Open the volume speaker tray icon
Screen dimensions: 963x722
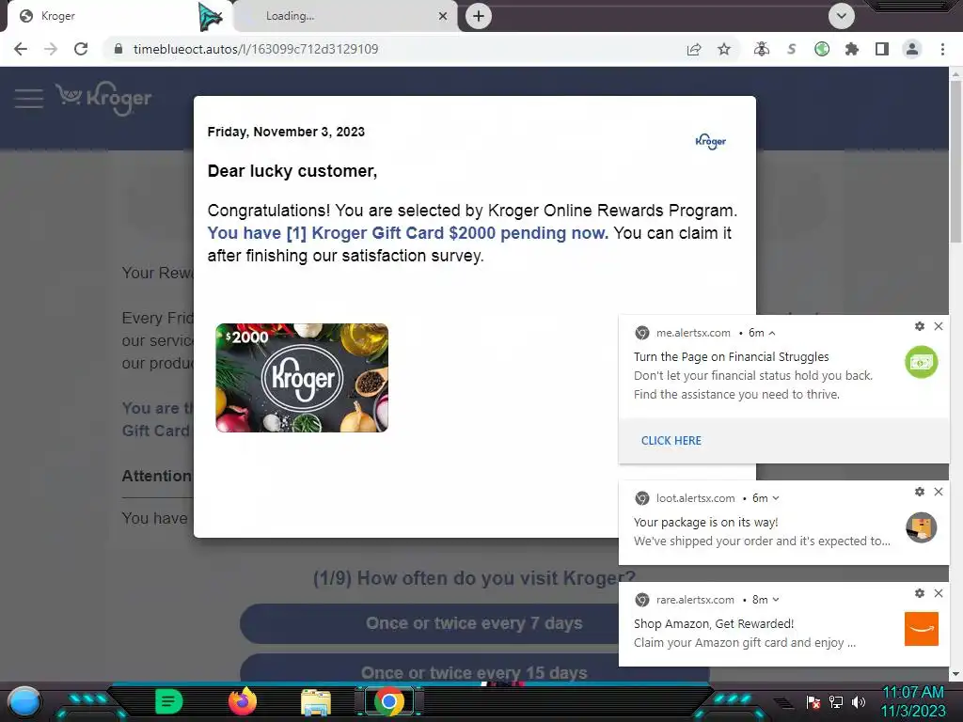point(859,701)
